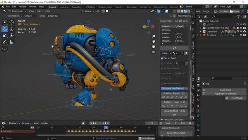Toggle camera view icon
Viewport: 248px width, 140px height.
point(153,47)
